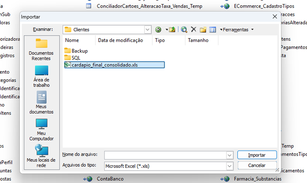
Task: Click the Delete X icon
Action: (x=194, y=30)
